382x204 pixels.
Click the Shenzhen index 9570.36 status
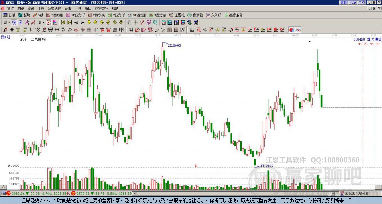coord(101,194)
